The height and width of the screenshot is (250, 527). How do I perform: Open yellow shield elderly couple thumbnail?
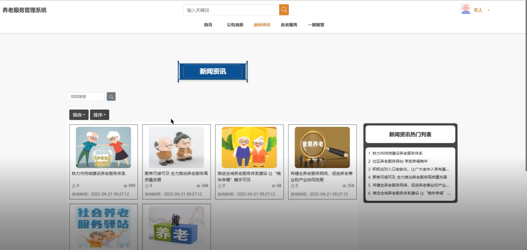point(249,147)
